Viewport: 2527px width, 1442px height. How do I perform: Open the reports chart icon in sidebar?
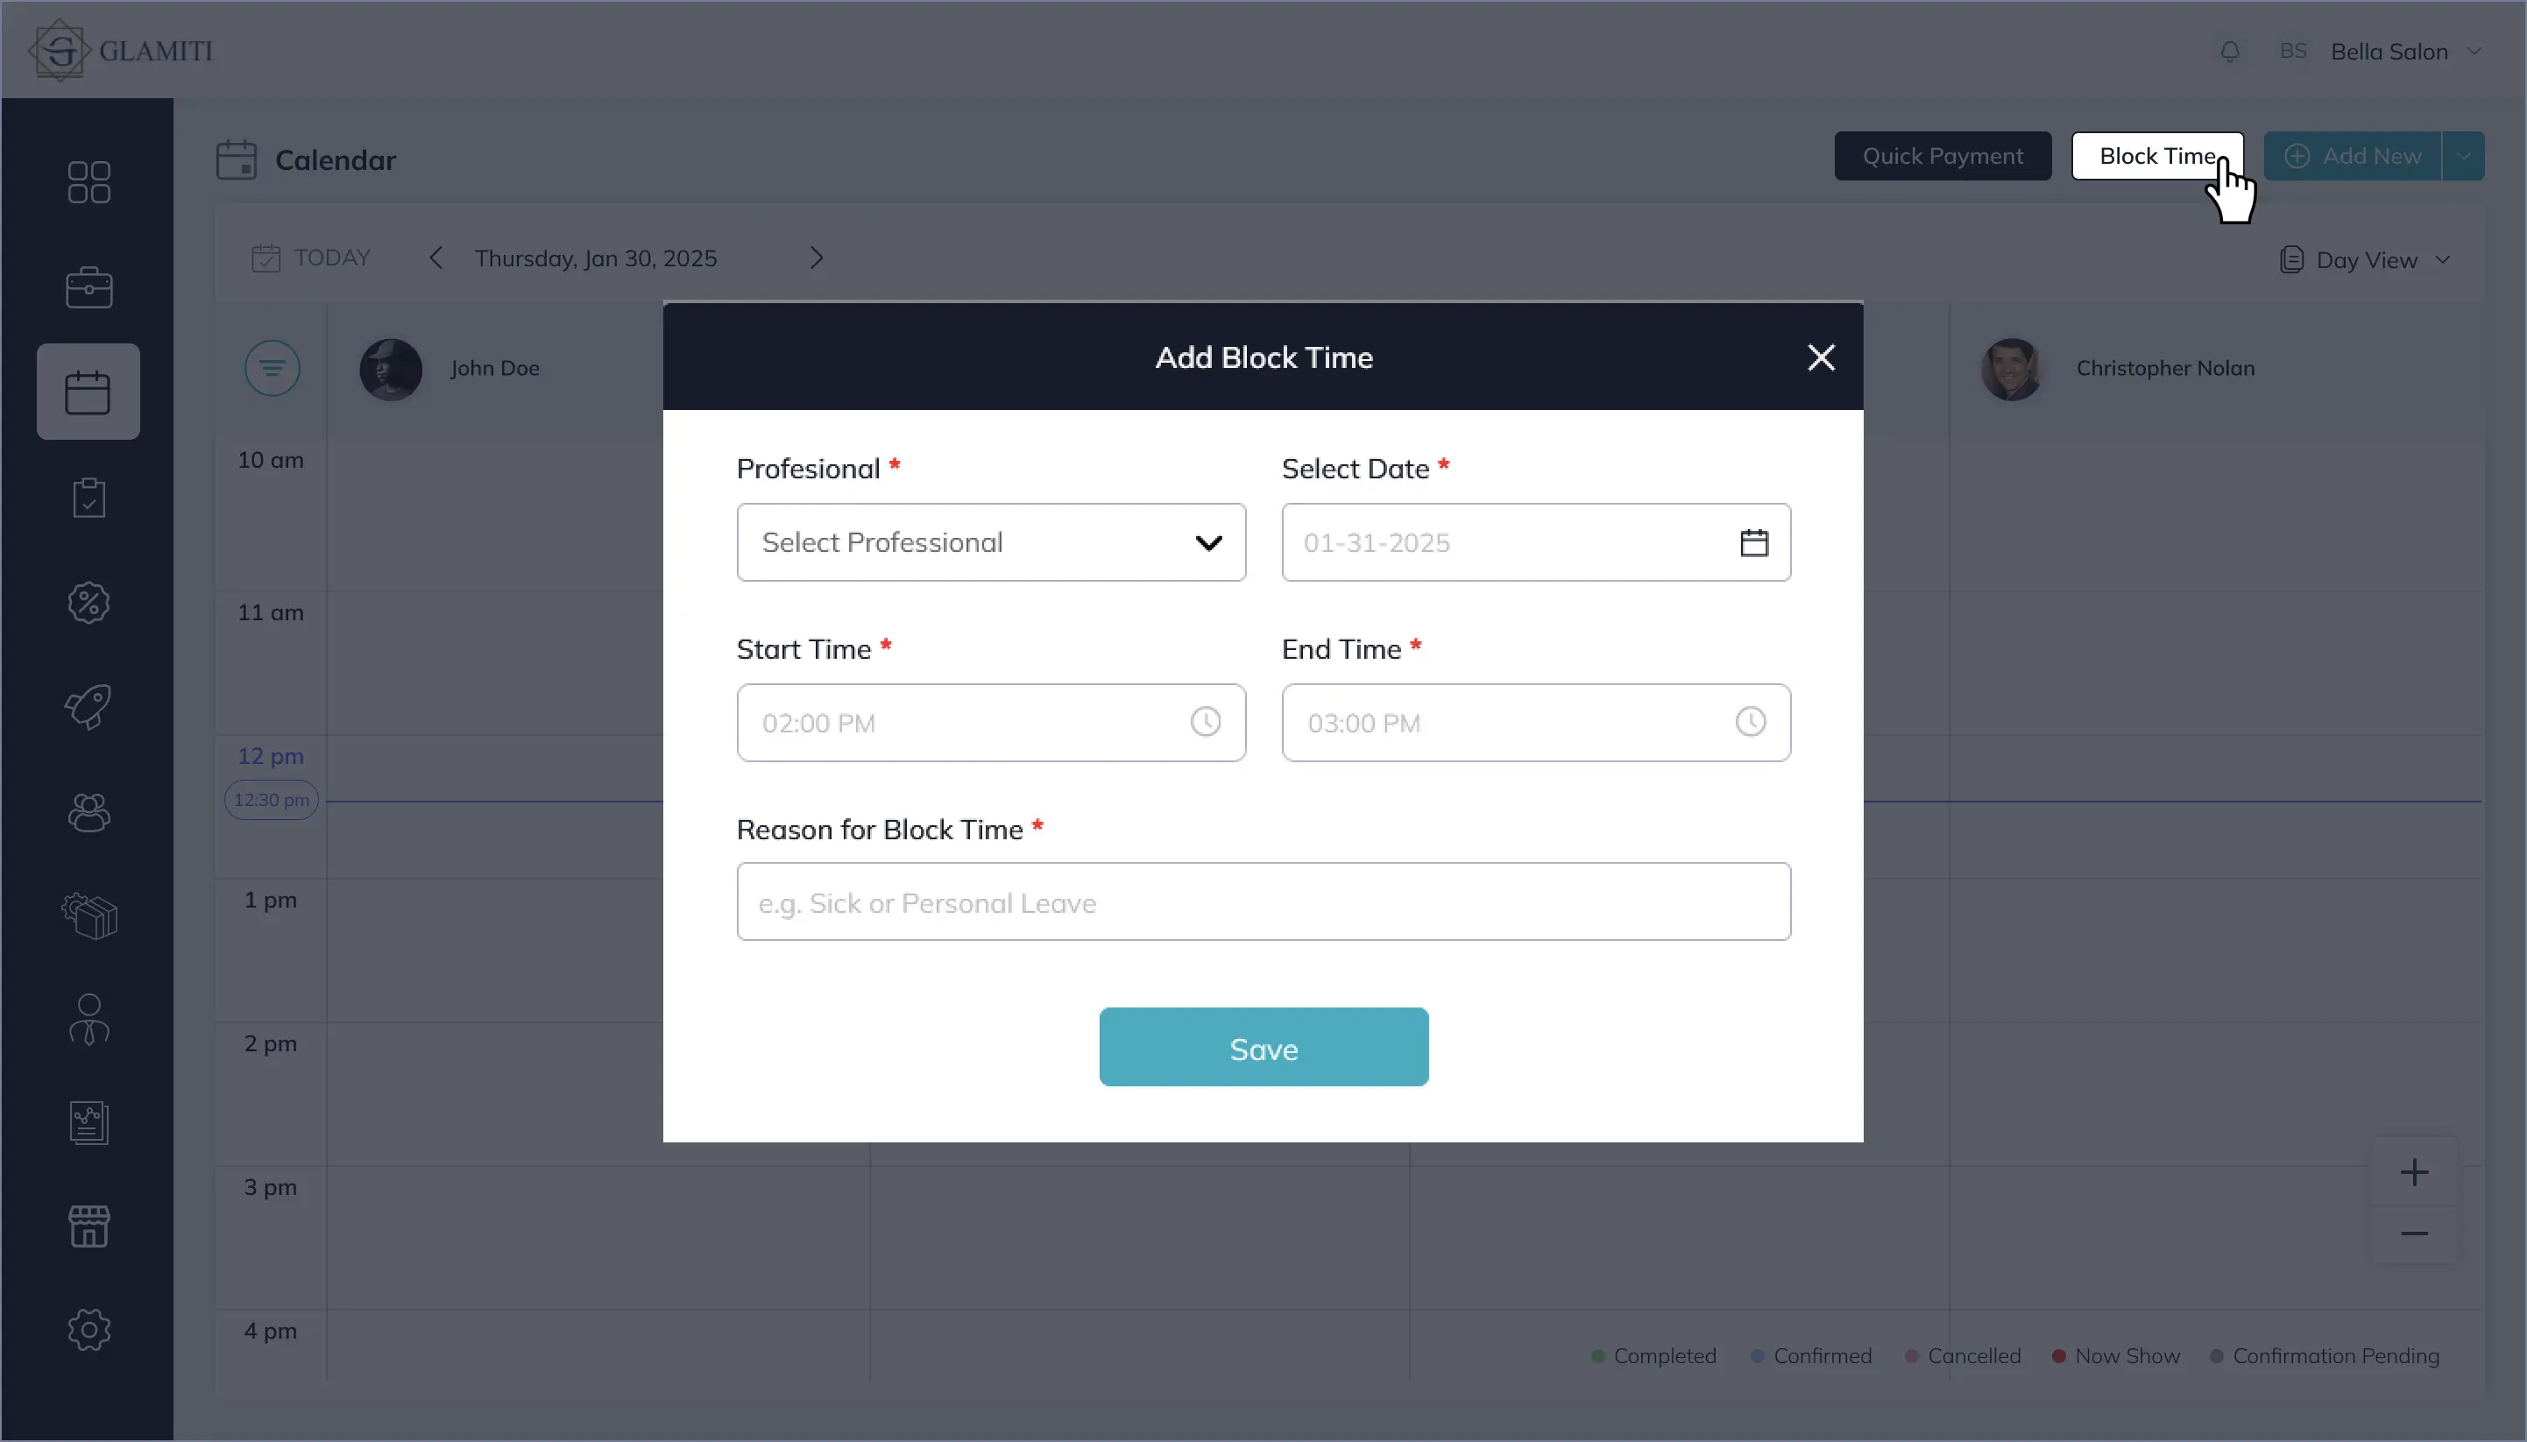click(89, 1123)
